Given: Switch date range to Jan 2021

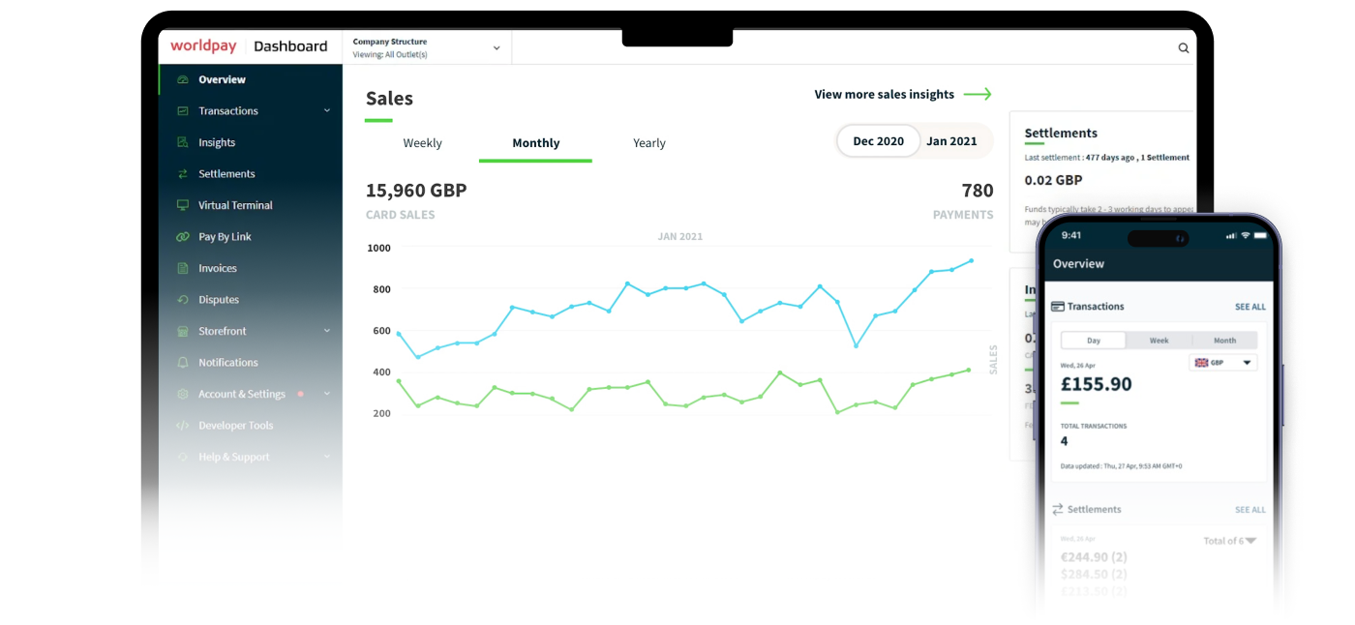Looking at the screenshot, I should point(951,141).
